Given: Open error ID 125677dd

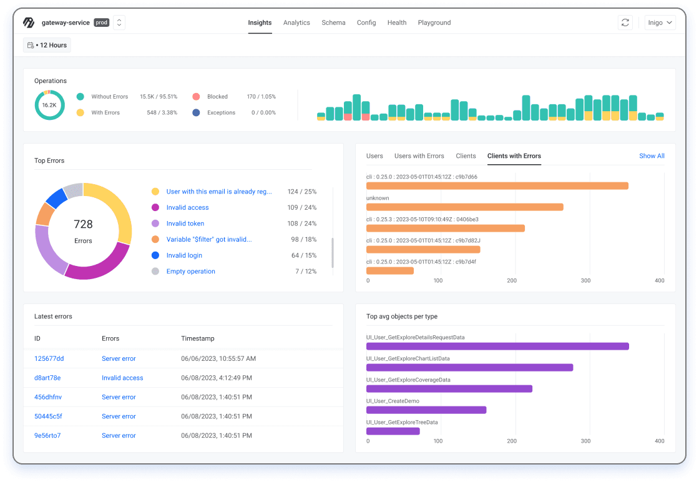Looking at the screenshot, I should pyautogui.click(x=49, y=358).
